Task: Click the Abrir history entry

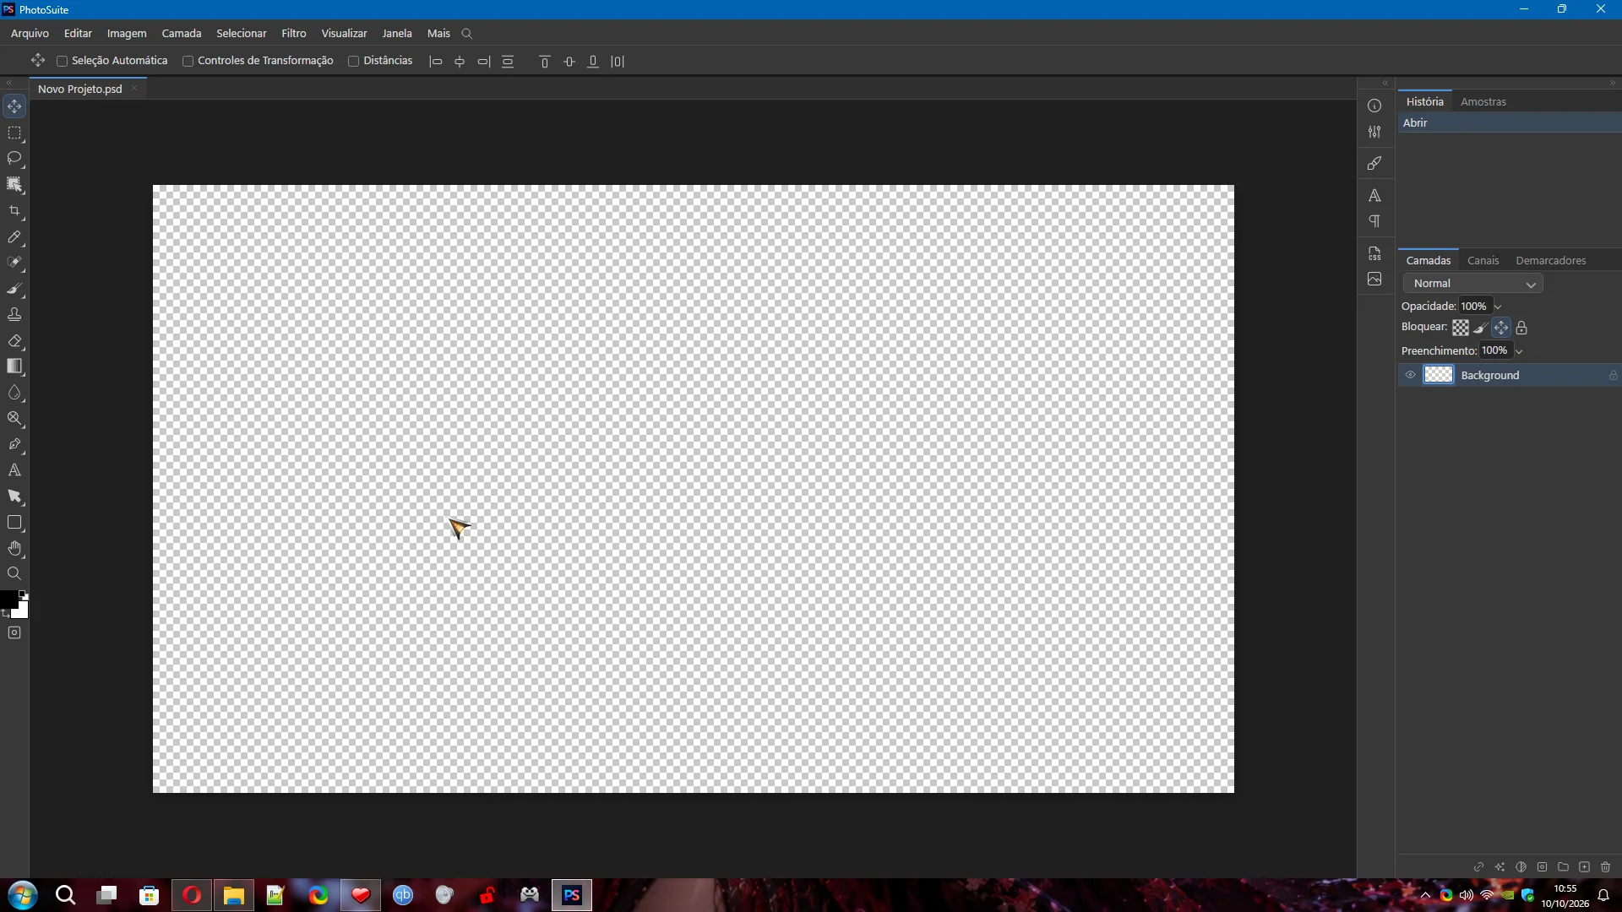Action: tap(1510, 122)
